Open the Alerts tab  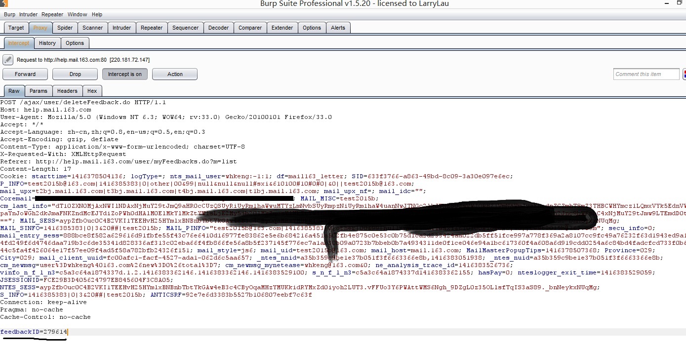[338, 28]
